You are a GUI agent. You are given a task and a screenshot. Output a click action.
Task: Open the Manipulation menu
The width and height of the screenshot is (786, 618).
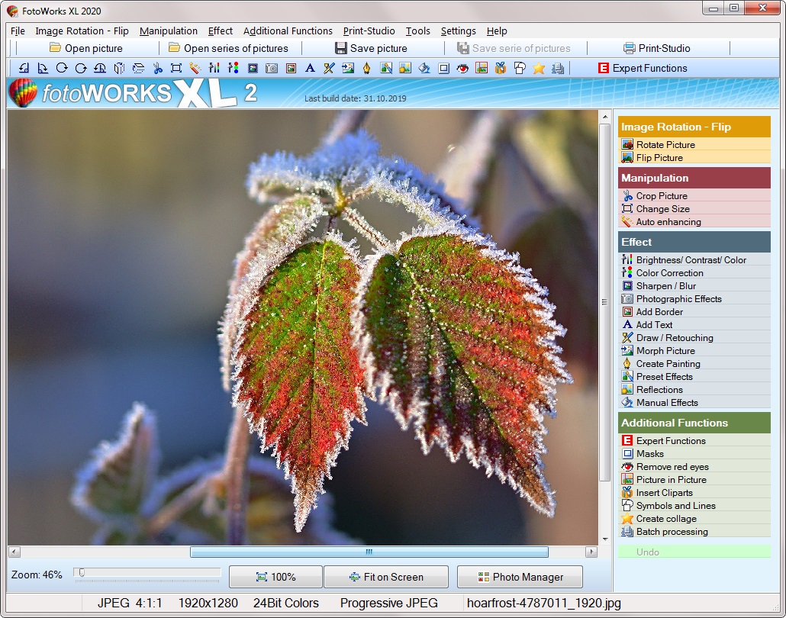[x=168, y=31]
